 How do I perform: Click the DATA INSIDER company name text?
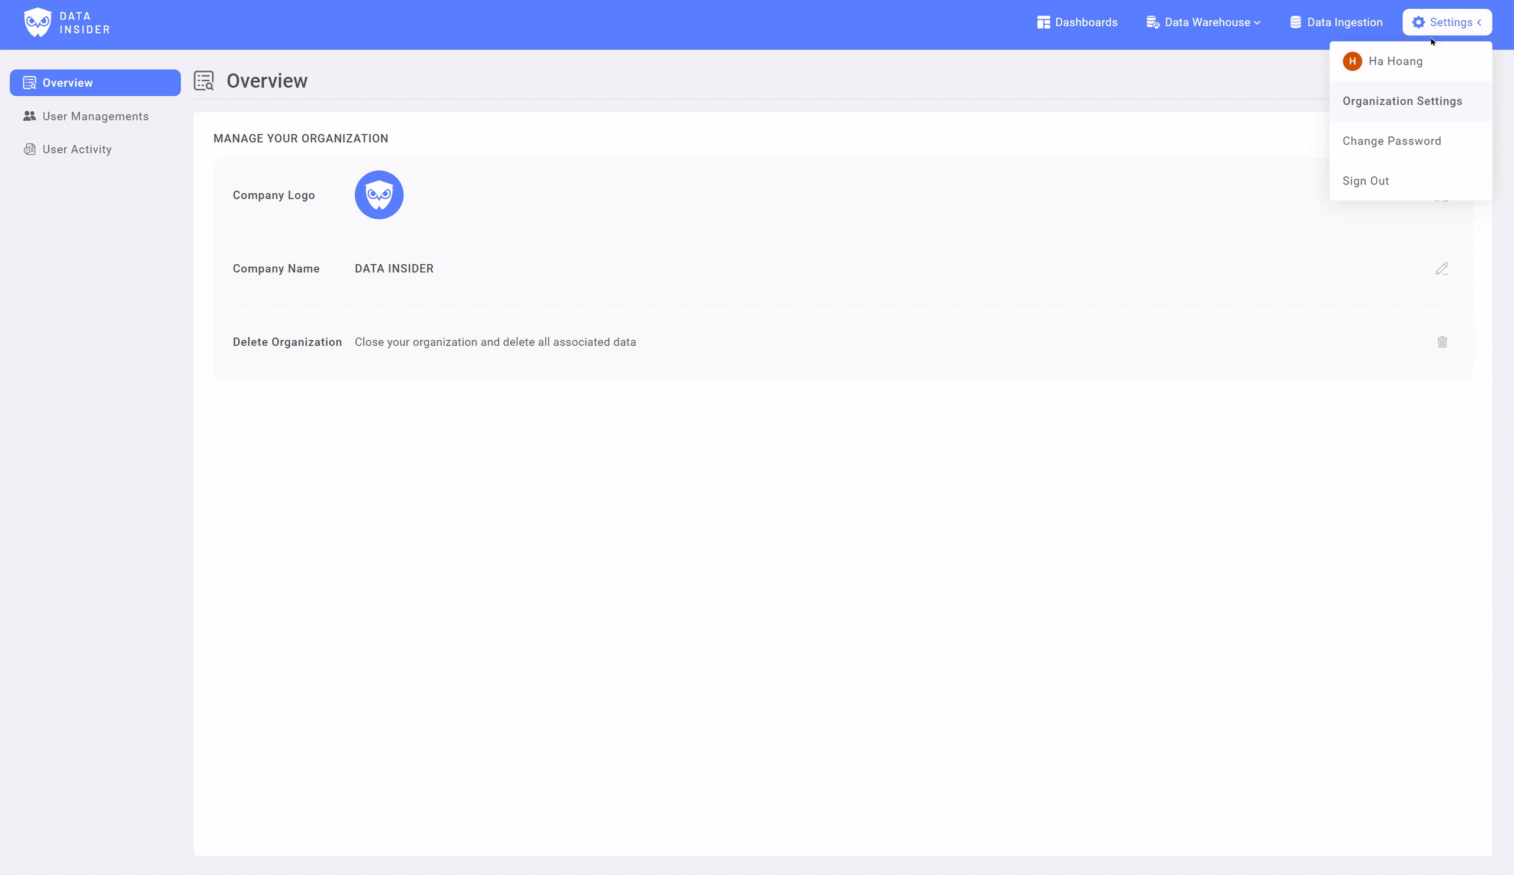[393, 268]
